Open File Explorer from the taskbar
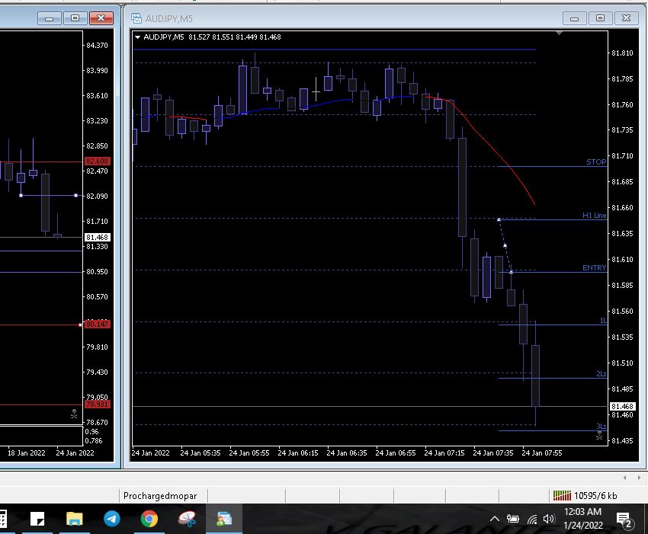This screenshot has height=534, width=648. (75, 519)
